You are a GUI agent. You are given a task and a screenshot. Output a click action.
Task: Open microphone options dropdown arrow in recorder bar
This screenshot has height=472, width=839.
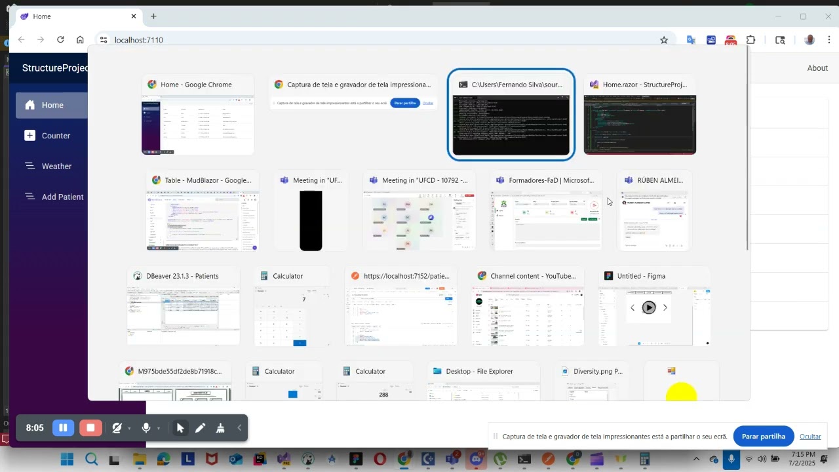[x=158, y=429]
